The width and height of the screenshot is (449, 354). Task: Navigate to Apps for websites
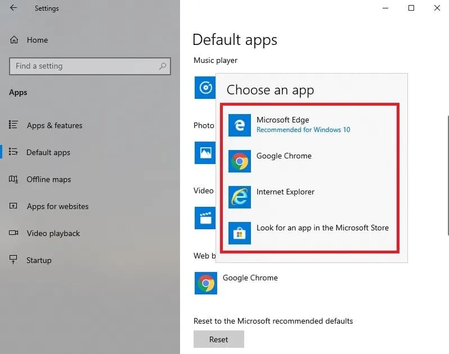pyautogui.click(x=57, y=207)
